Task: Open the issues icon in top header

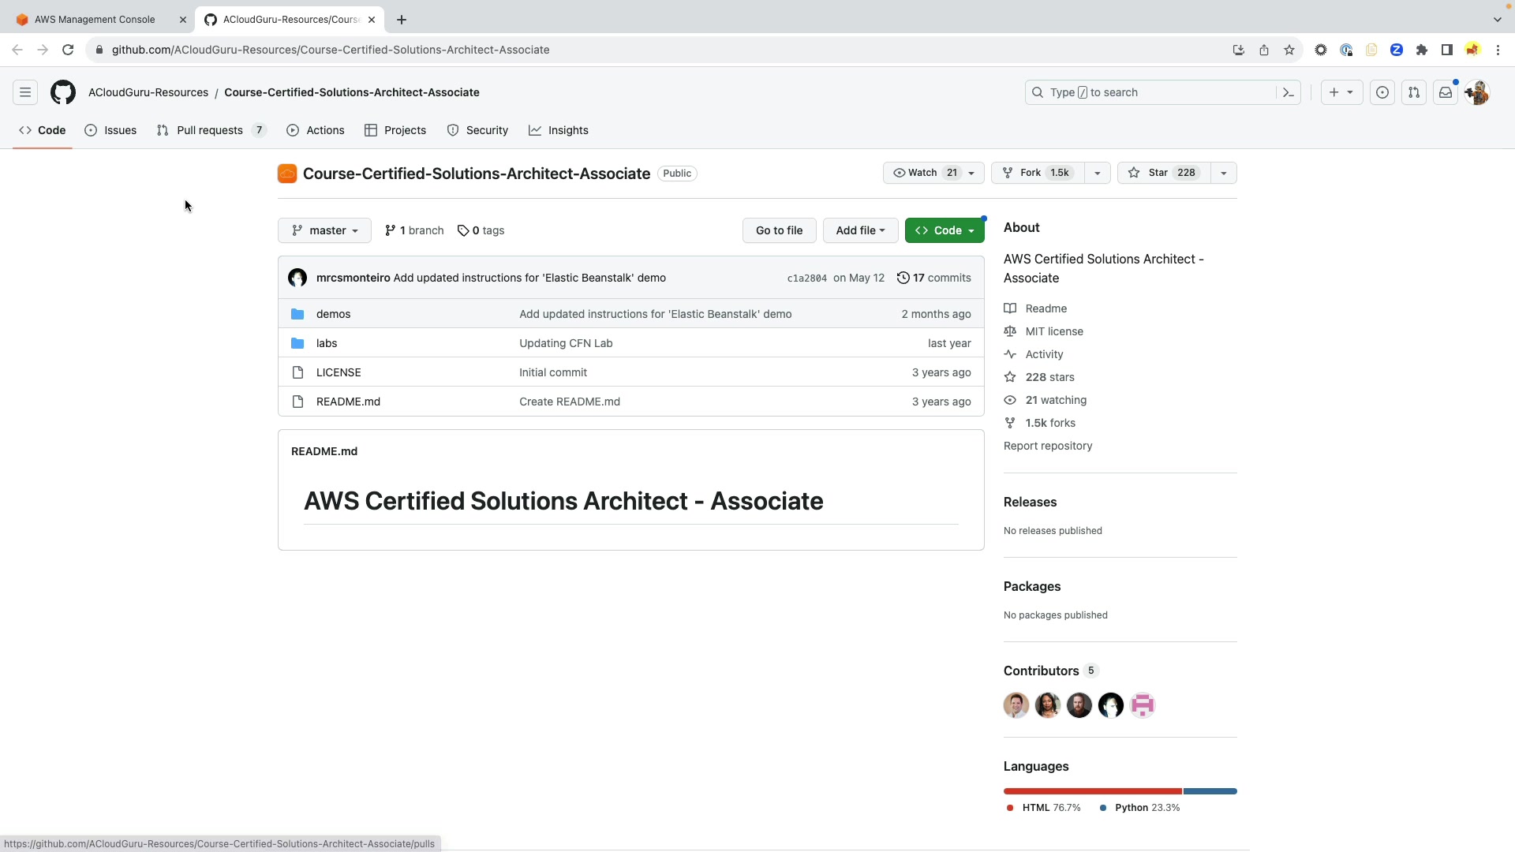Action: 1382,92
